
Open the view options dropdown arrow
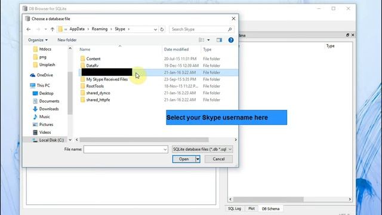tap(208, 40)
